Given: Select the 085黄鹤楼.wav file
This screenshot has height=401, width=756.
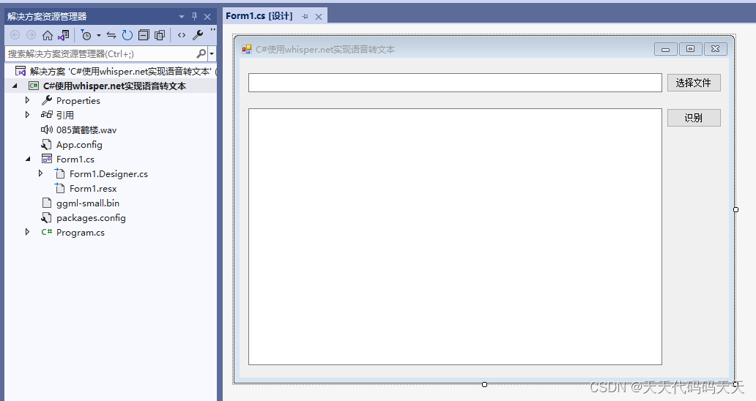Looking at the screenshot, I should pyautogui.click(x=86, y=130).
